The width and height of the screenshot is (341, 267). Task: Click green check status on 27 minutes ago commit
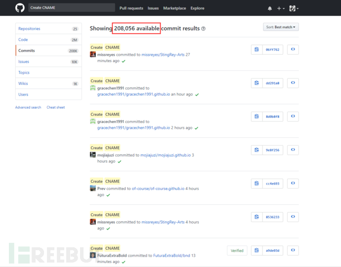(x=124, y=61)
